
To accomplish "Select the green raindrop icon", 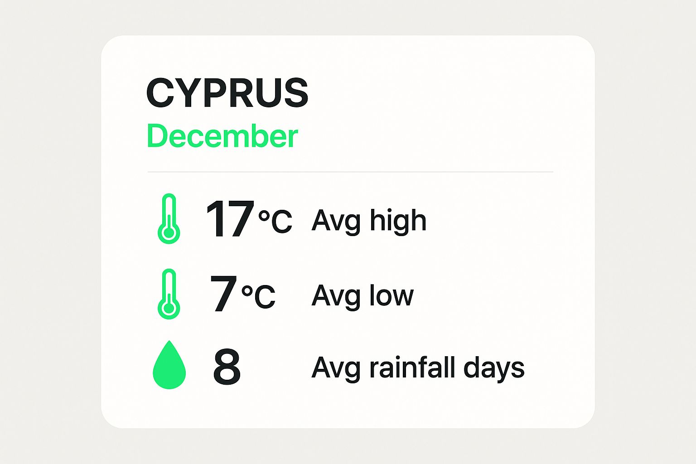I will pyautogui.click(x=169, y=365).
